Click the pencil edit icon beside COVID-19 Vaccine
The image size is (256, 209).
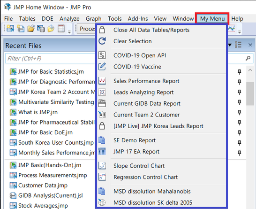click(x=102, y=67)
